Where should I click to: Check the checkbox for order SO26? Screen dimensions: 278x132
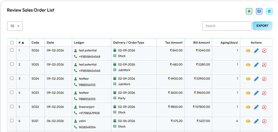click(12, 50)
